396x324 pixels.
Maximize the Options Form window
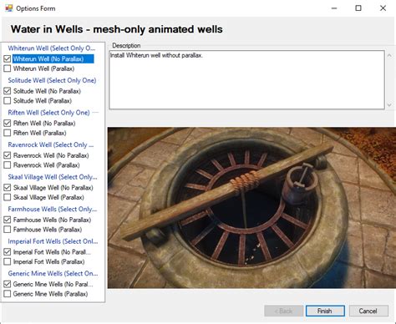click(358, 8)
